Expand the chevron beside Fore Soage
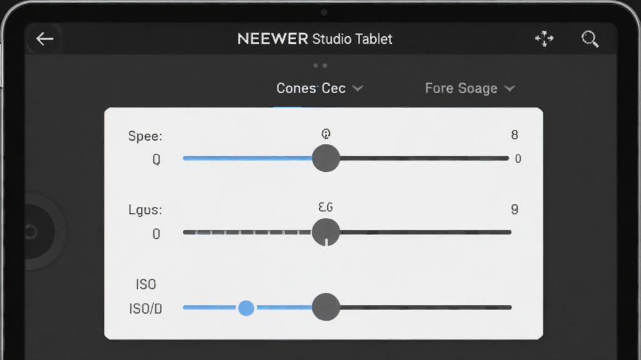The height and width of the screenshot is (360, 641). (510, 89)
